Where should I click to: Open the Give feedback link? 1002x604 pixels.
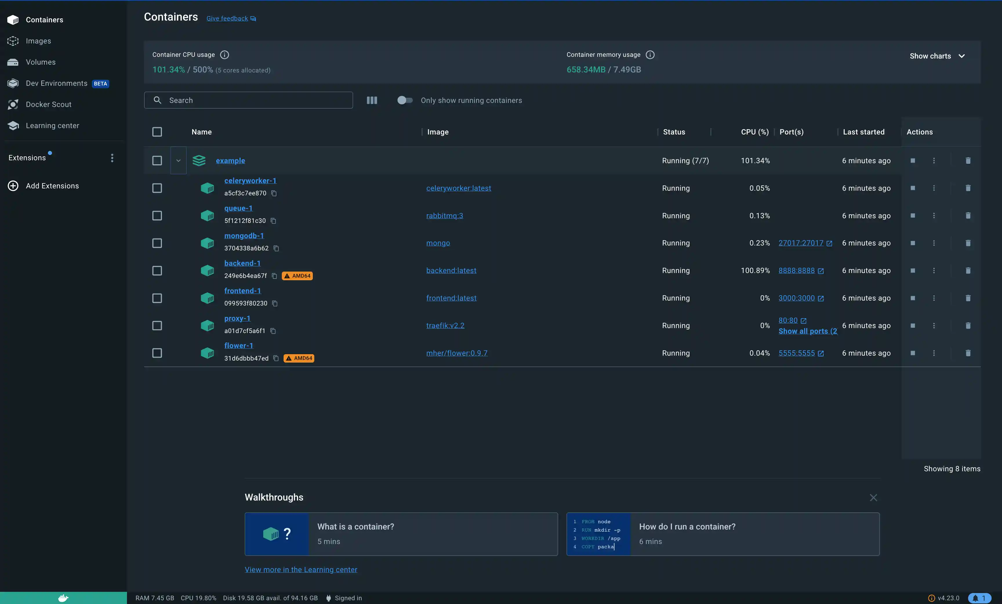pos(227,18)
